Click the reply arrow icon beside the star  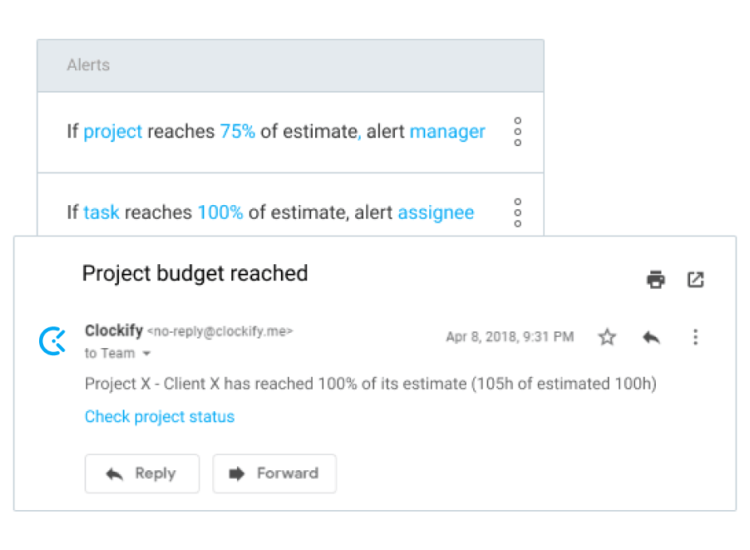(651, 337)
